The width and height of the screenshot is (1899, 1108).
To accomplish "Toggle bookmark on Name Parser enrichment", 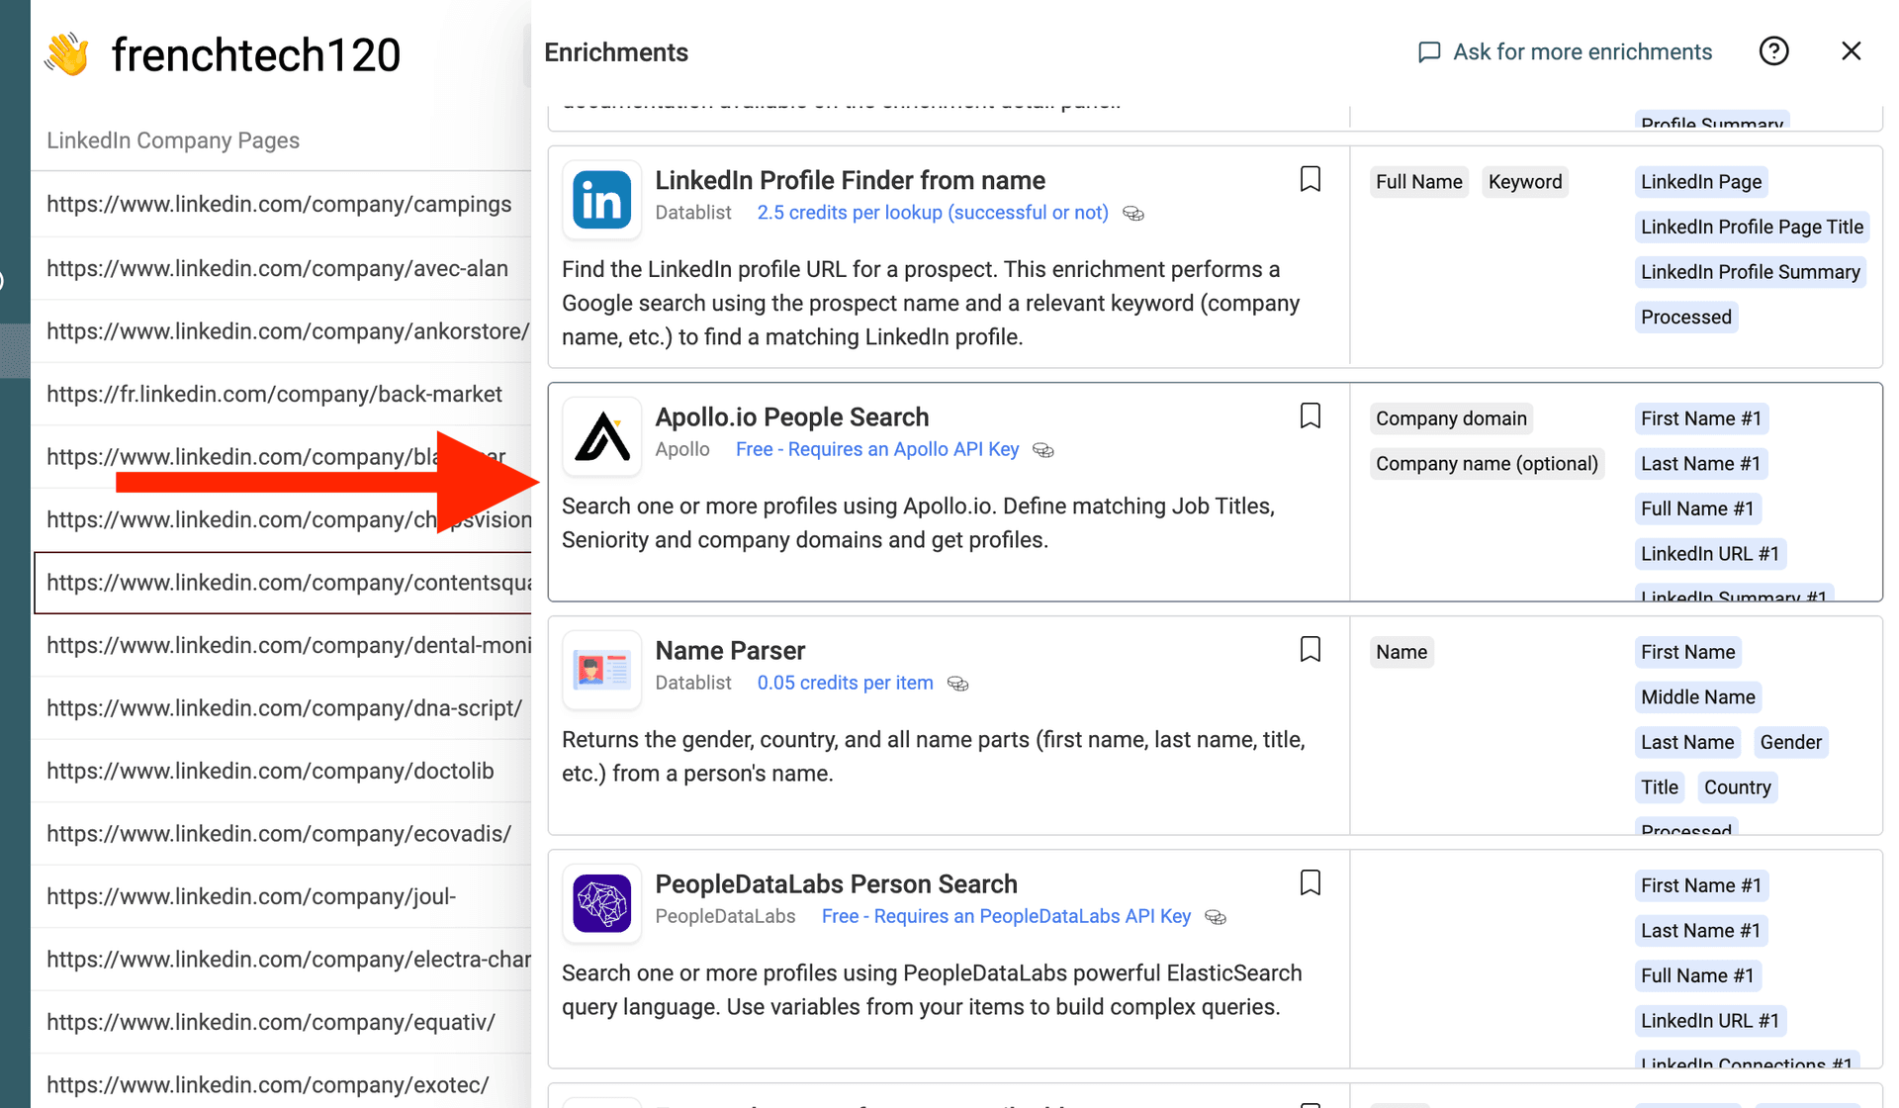I will [1310, 649].
